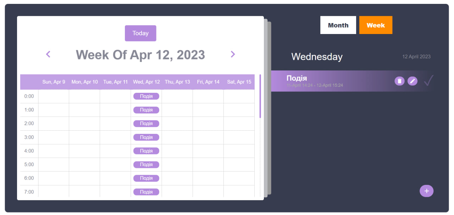454x215 pixels.
Task: Navigate to next week with right arrow icon
Action: click(233, 54)
